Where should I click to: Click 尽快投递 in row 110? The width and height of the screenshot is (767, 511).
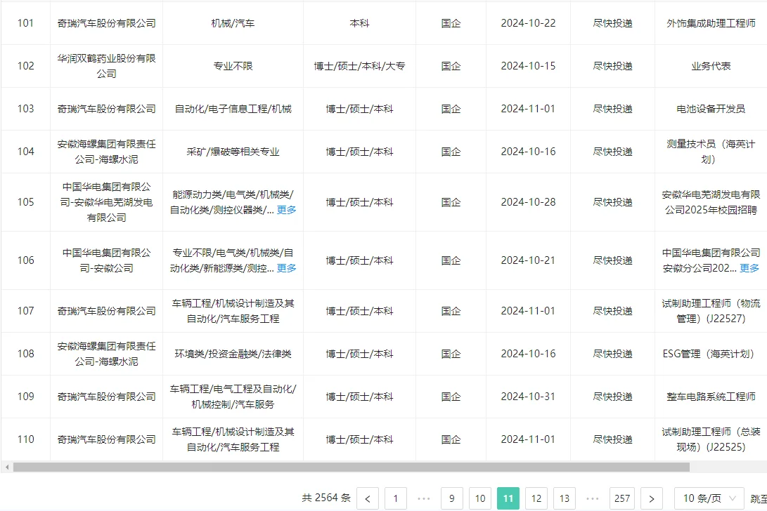click(x=612, y=439)
